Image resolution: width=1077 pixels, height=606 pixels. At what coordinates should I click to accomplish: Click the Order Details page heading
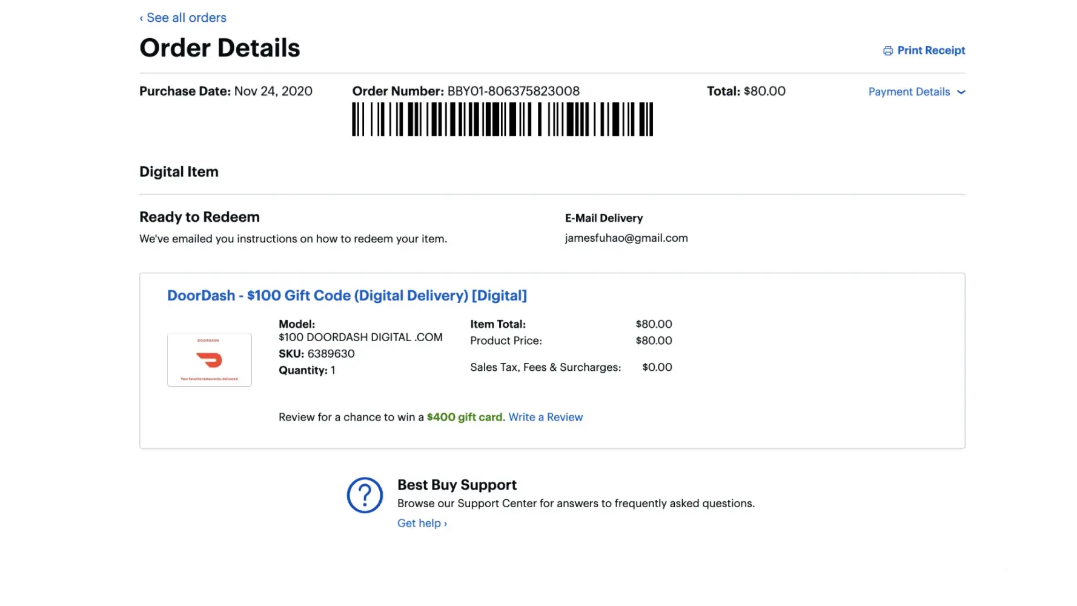coord(219,48)
